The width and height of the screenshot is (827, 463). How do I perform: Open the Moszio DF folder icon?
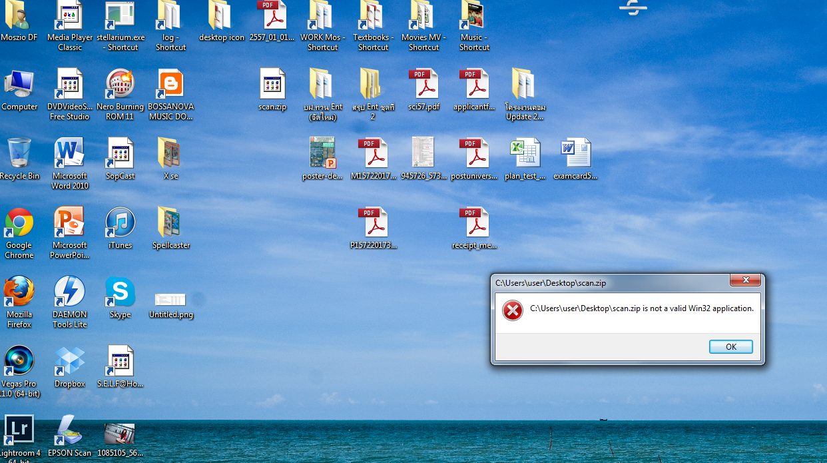(19, 16)
